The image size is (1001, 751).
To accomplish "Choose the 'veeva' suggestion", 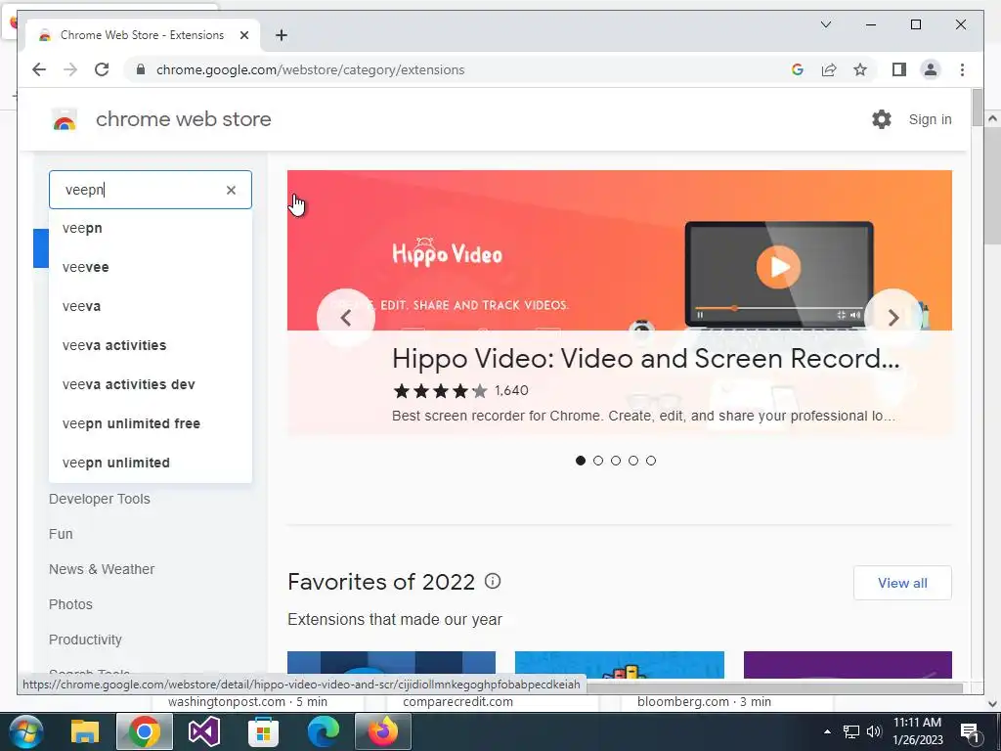I will click(151, 306).
